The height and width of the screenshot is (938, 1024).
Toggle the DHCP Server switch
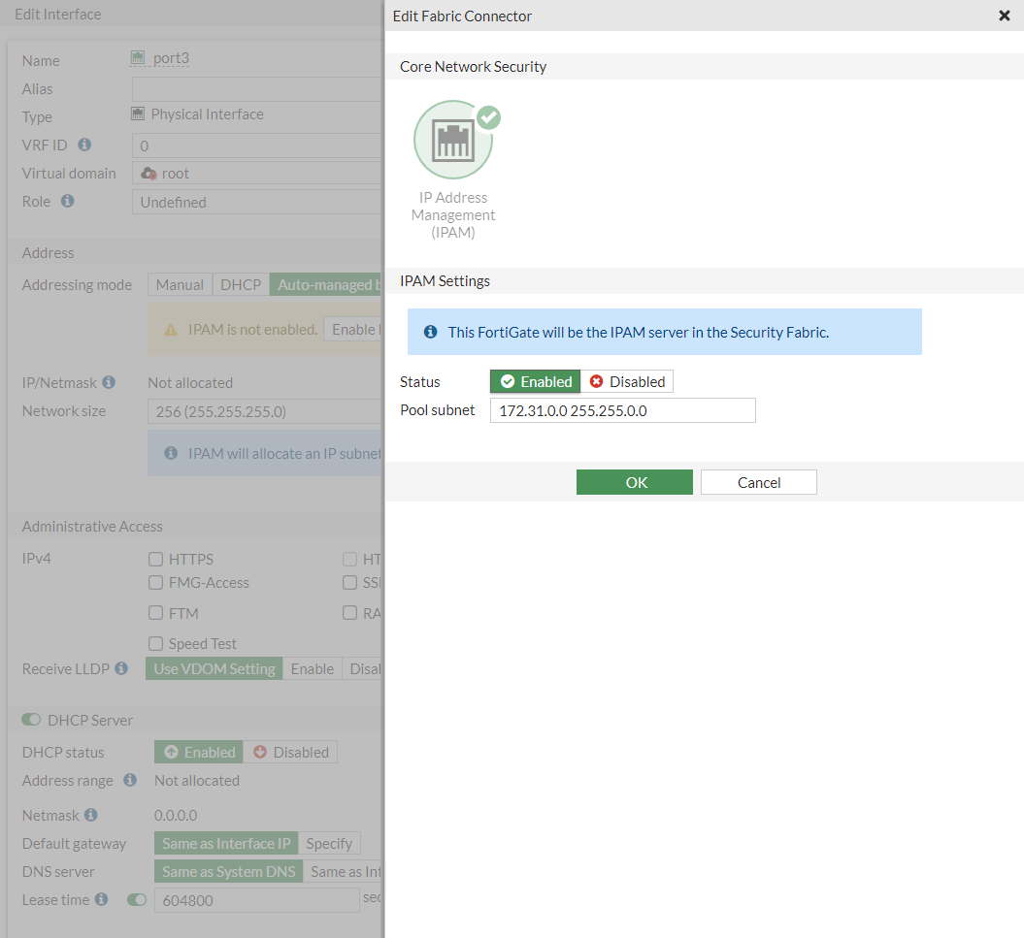[31, 720]
